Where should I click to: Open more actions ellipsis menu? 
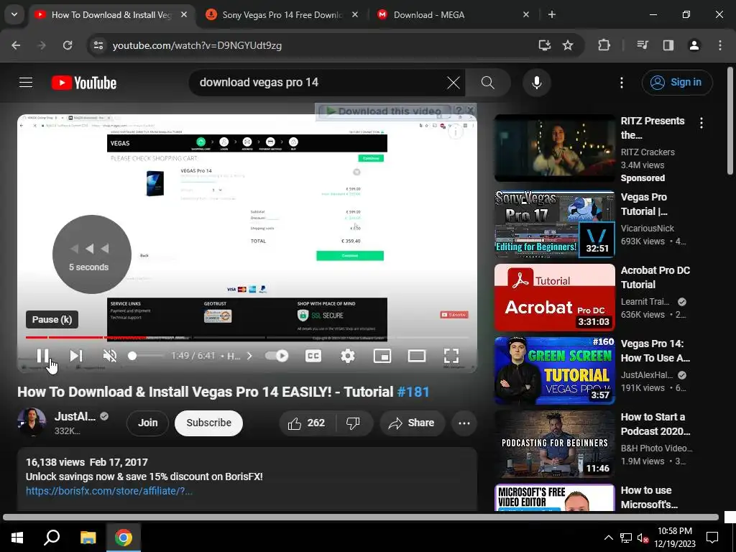click(464, 423)
